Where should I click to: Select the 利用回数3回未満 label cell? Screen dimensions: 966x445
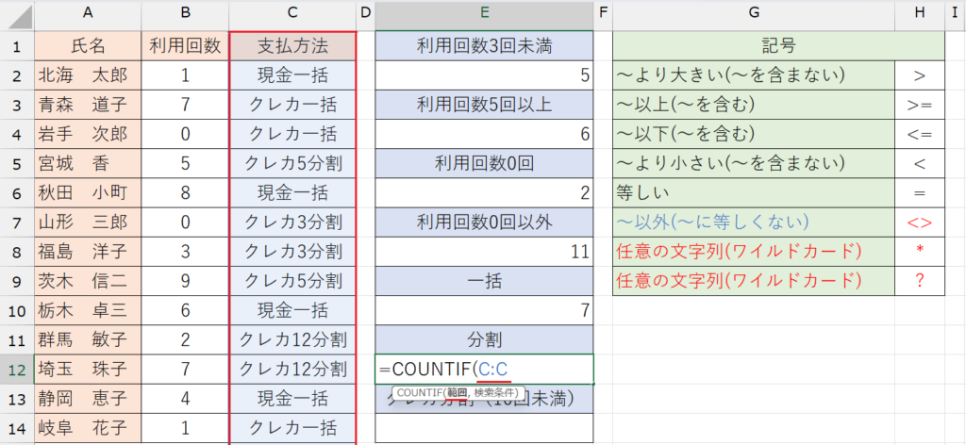(484, 45)
